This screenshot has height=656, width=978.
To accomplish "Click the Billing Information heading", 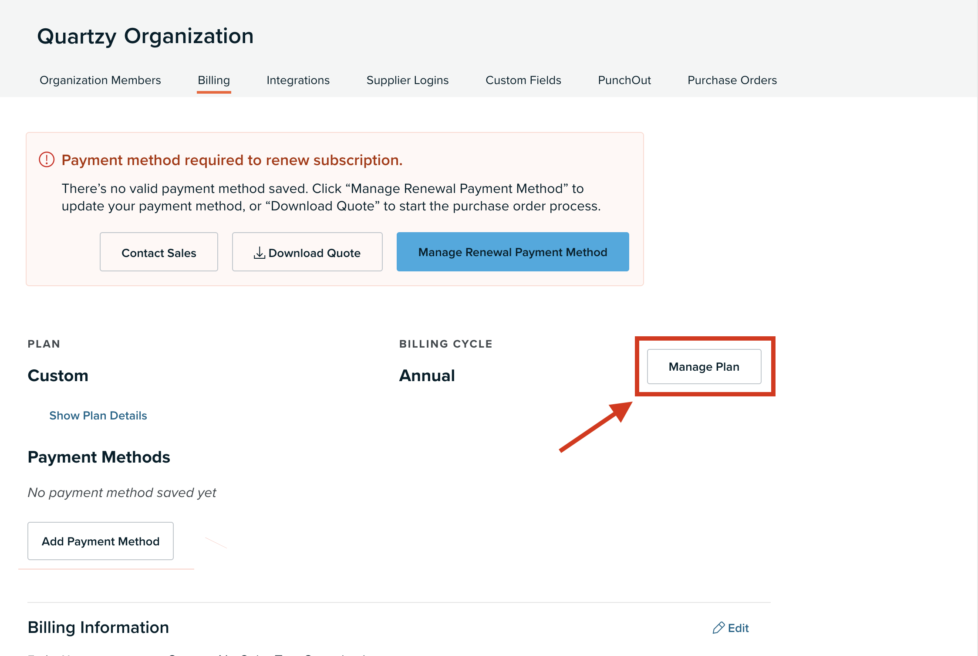I will (x=98, y=628).
